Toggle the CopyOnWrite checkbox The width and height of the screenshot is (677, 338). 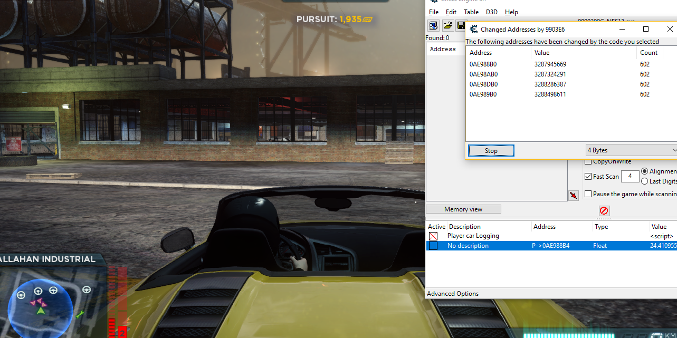click(x=588, y=161)
